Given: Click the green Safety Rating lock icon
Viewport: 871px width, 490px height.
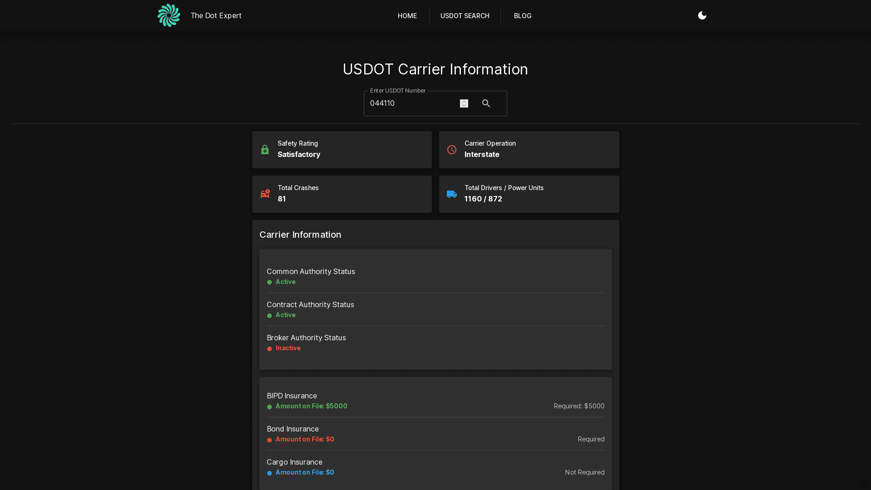Looking at the screenshot, I should pos(265,150).
